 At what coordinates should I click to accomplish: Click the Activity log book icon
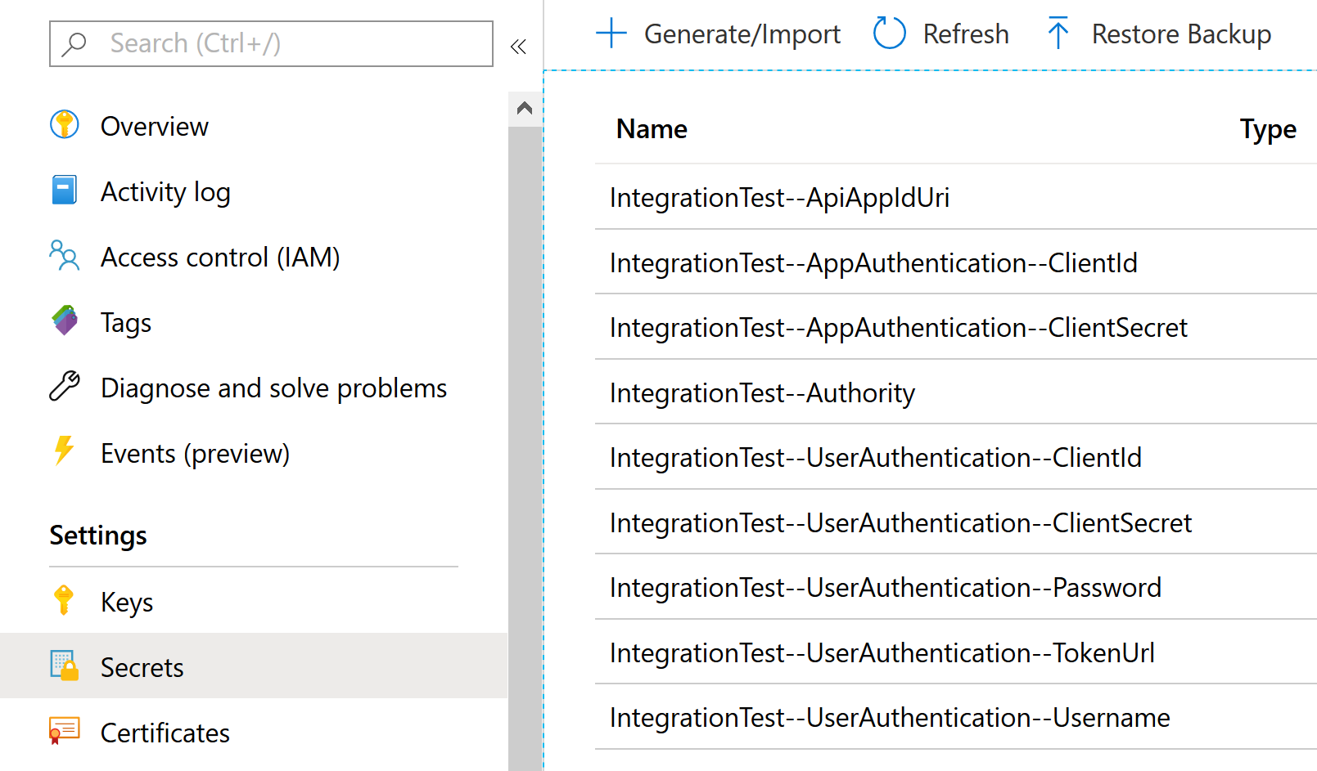tap(64, 191)
